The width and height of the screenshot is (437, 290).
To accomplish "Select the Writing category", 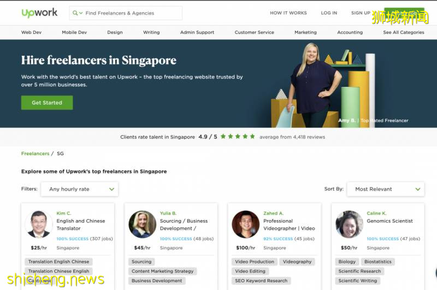I will pyautogui.click(x=151, y=32).
